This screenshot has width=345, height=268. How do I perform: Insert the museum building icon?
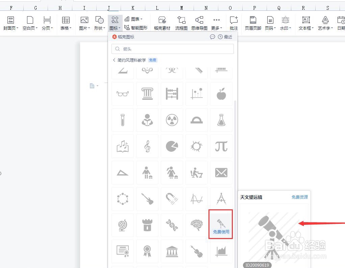(172, 251)
